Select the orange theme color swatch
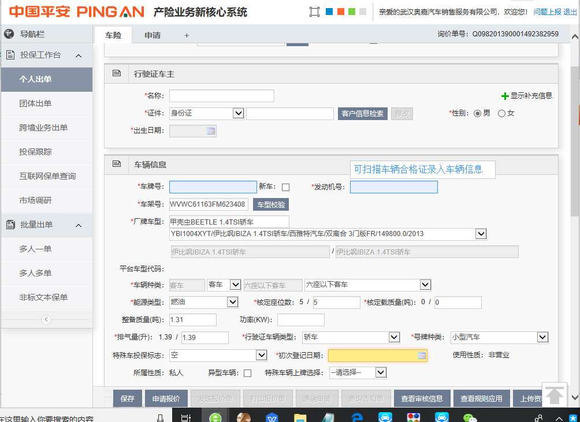This screenshot has width=580, height=422. coord(341,12)
